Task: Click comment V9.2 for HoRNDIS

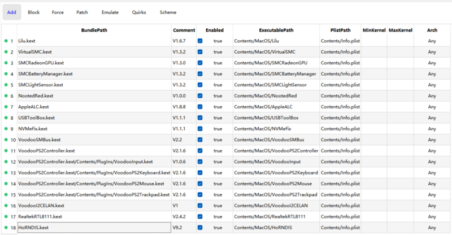Action: [184, 228]
